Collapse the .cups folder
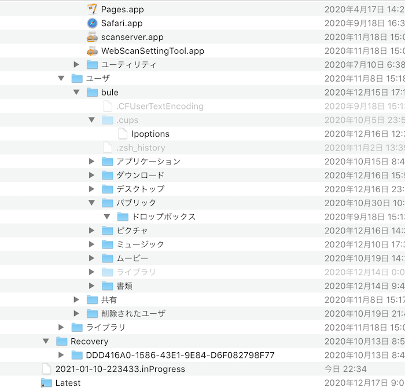 coord(91,120)
